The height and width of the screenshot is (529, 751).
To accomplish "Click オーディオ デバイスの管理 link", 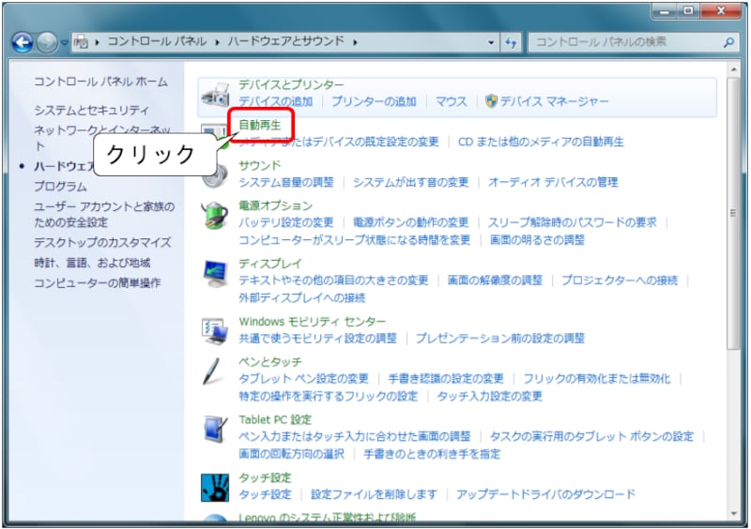I will tap(553, 182).
